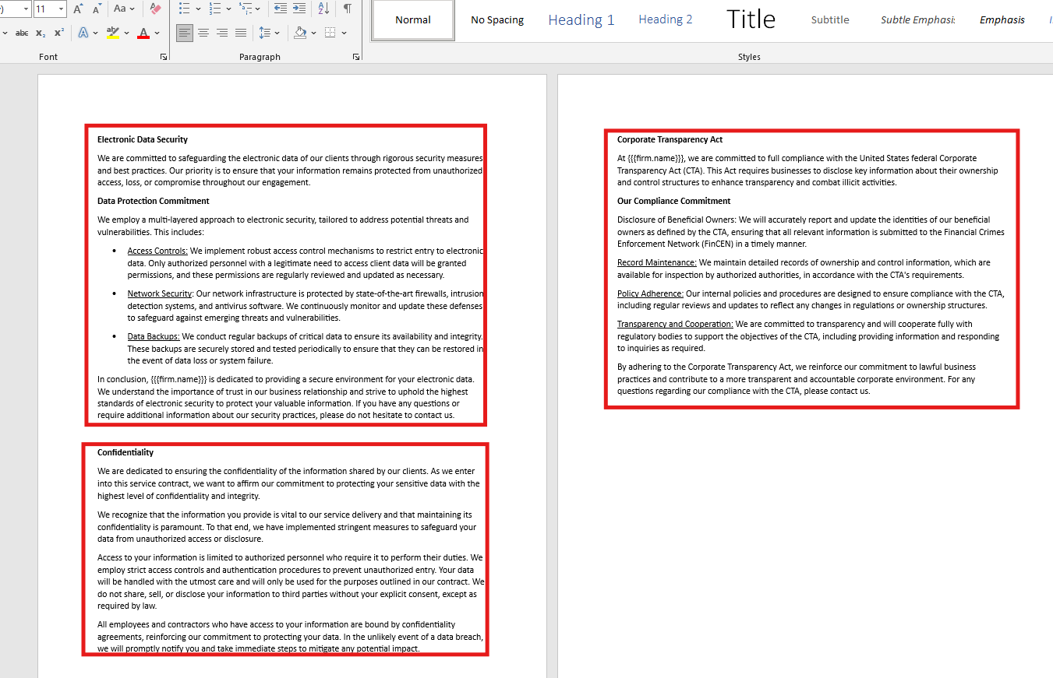This screenshot has width=1053, height=678.
Task: Open the Text Effects dropdown arrow
Action: (95, 33)
